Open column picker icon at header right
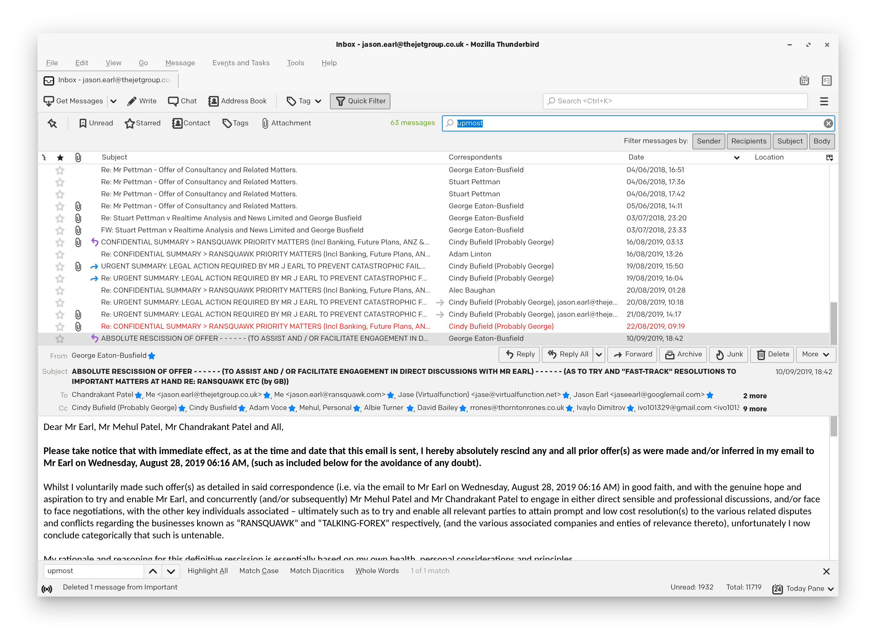 coord(829,157)
